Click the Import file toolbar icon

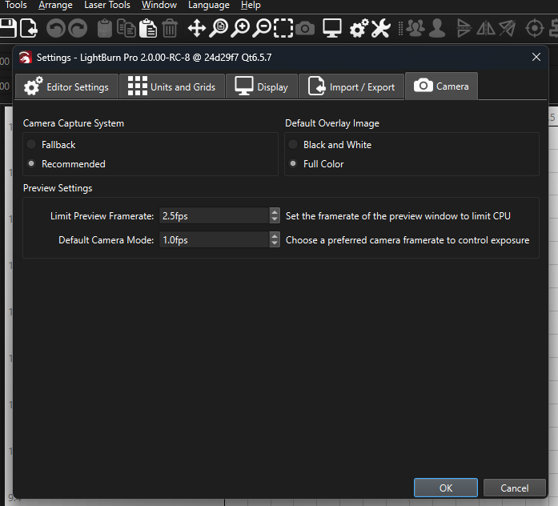[x=29, y=28]
